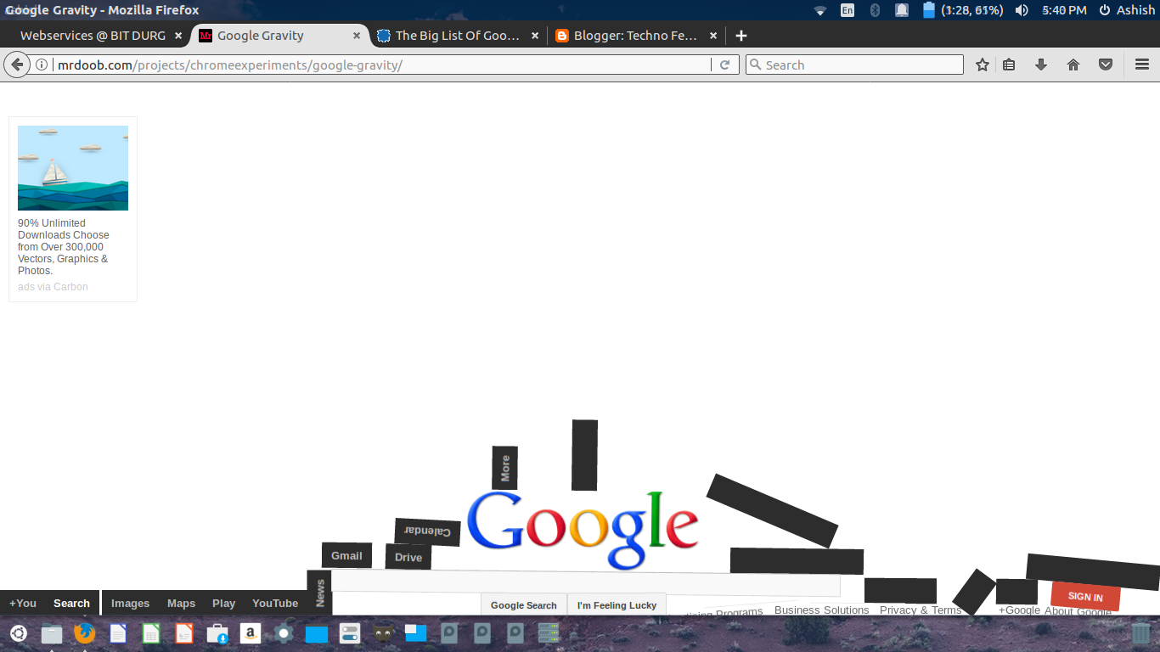Click the red SIGN IN button
Screen dimensions: 1160x652
pyautogui.click(x=1085, y=596)
